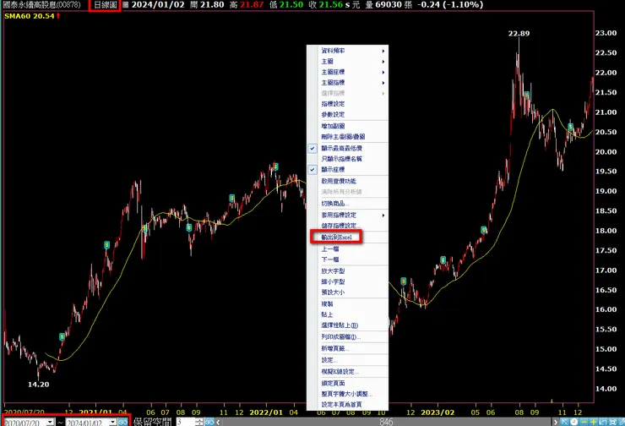
Task: Click the dividend marker below the 22.89 peak
Action: pyautogui.click(x=526, y=95)
